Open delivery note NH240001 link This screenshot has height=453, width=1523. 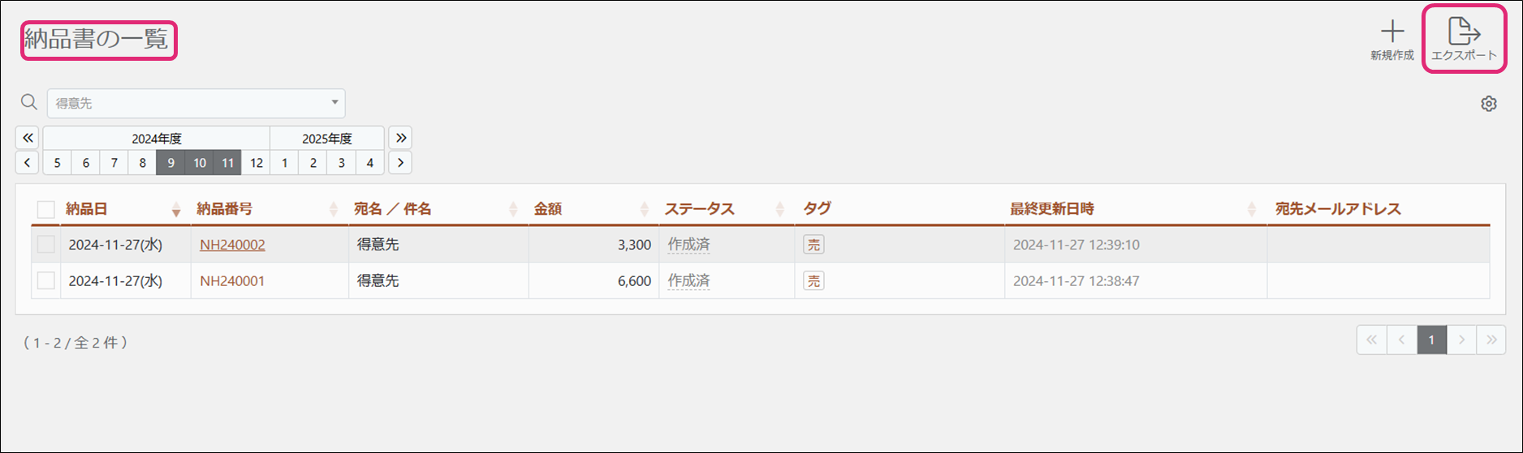tap(232, 281)
